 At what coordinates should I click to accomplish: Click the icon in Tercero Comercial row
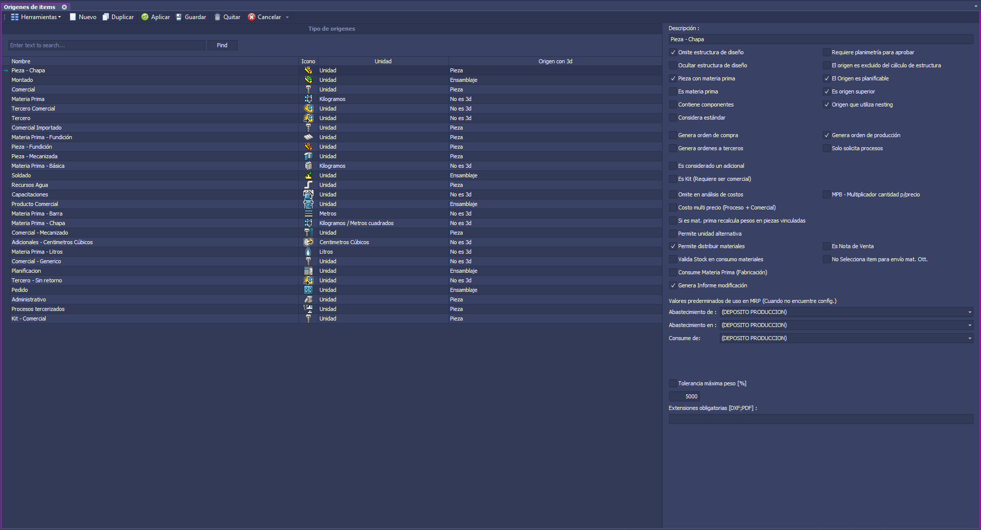[308, 109]
